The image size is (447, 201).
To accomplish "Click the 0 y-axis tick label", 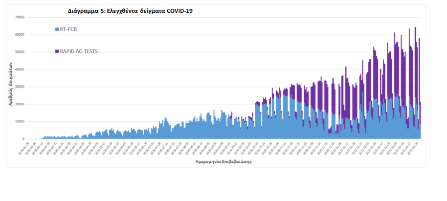I will click(x=23, y=139).
